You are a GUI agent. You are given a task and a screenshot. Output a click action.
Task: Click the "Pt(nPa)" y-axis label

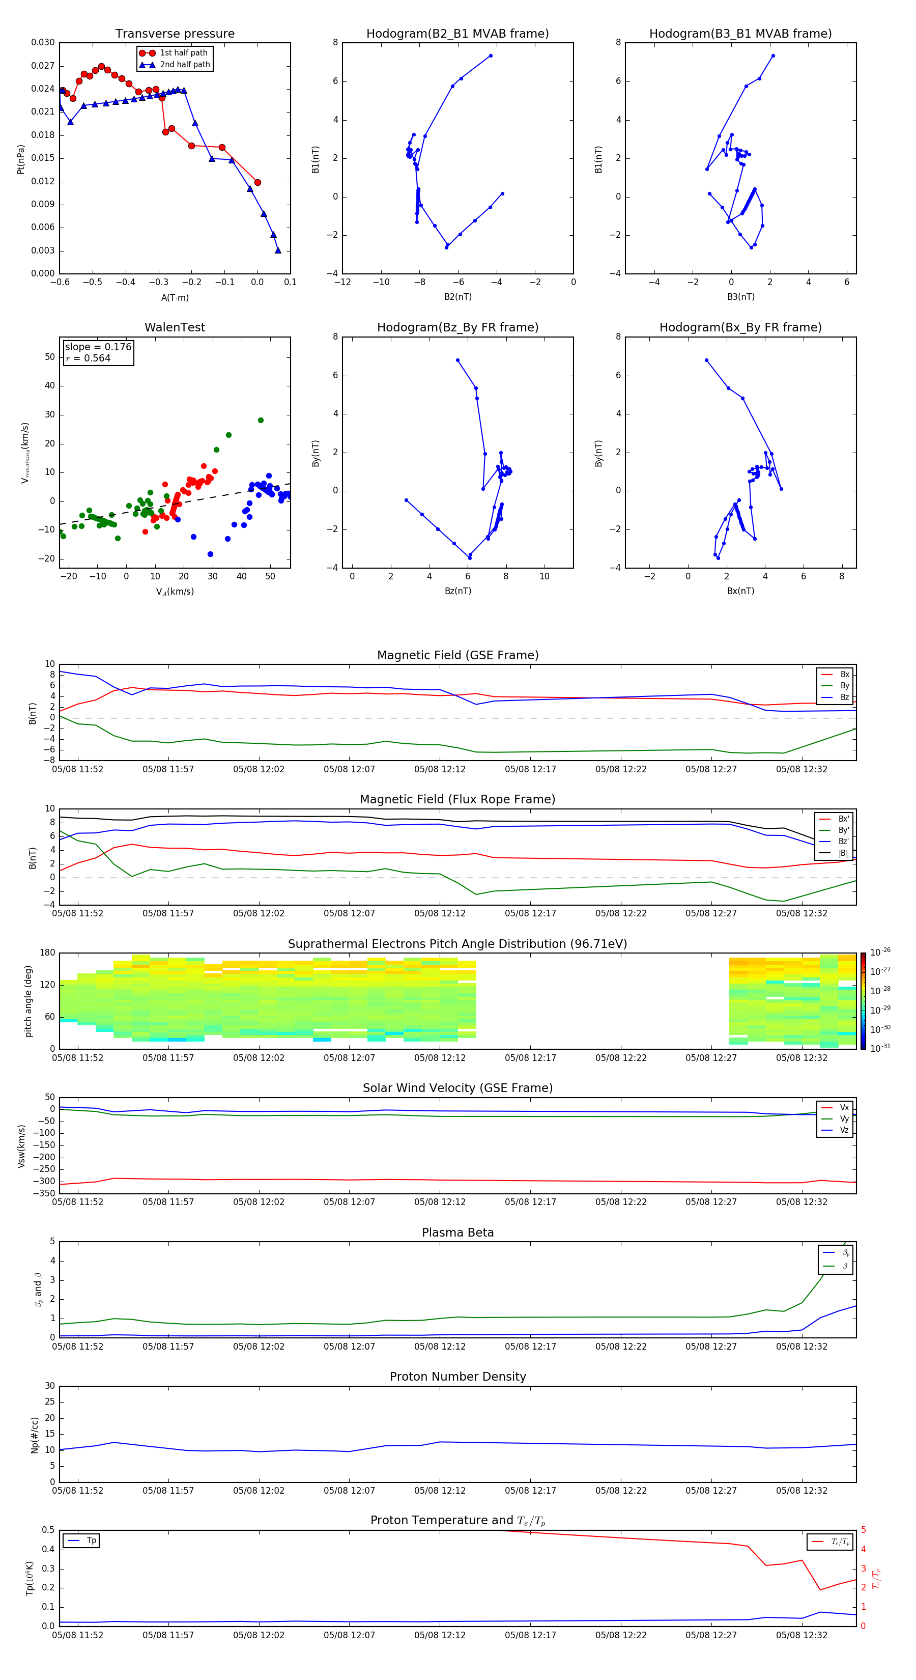[x=20, y=158]
